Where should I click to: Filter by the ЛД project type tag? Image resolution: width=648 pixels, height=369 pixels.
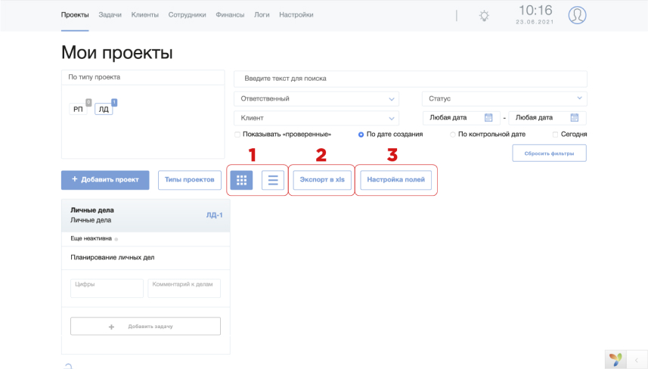pyautogui.click(x=104, y=109)
